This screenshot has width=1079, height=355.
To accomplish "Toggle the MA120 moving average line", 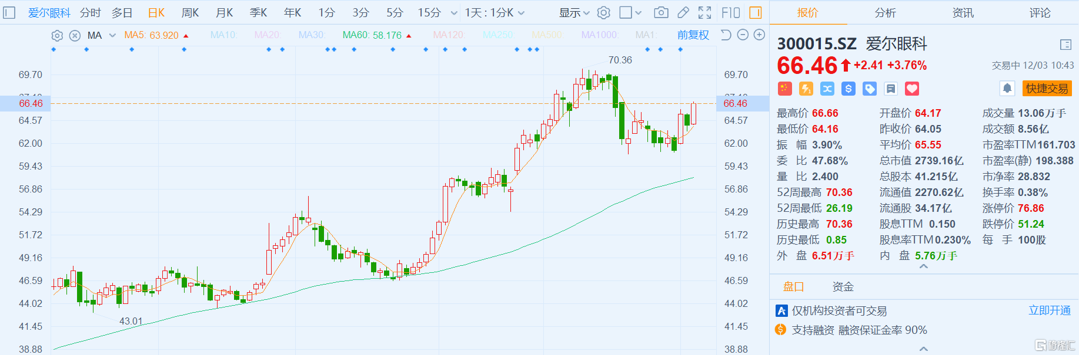I will [449, 35].
